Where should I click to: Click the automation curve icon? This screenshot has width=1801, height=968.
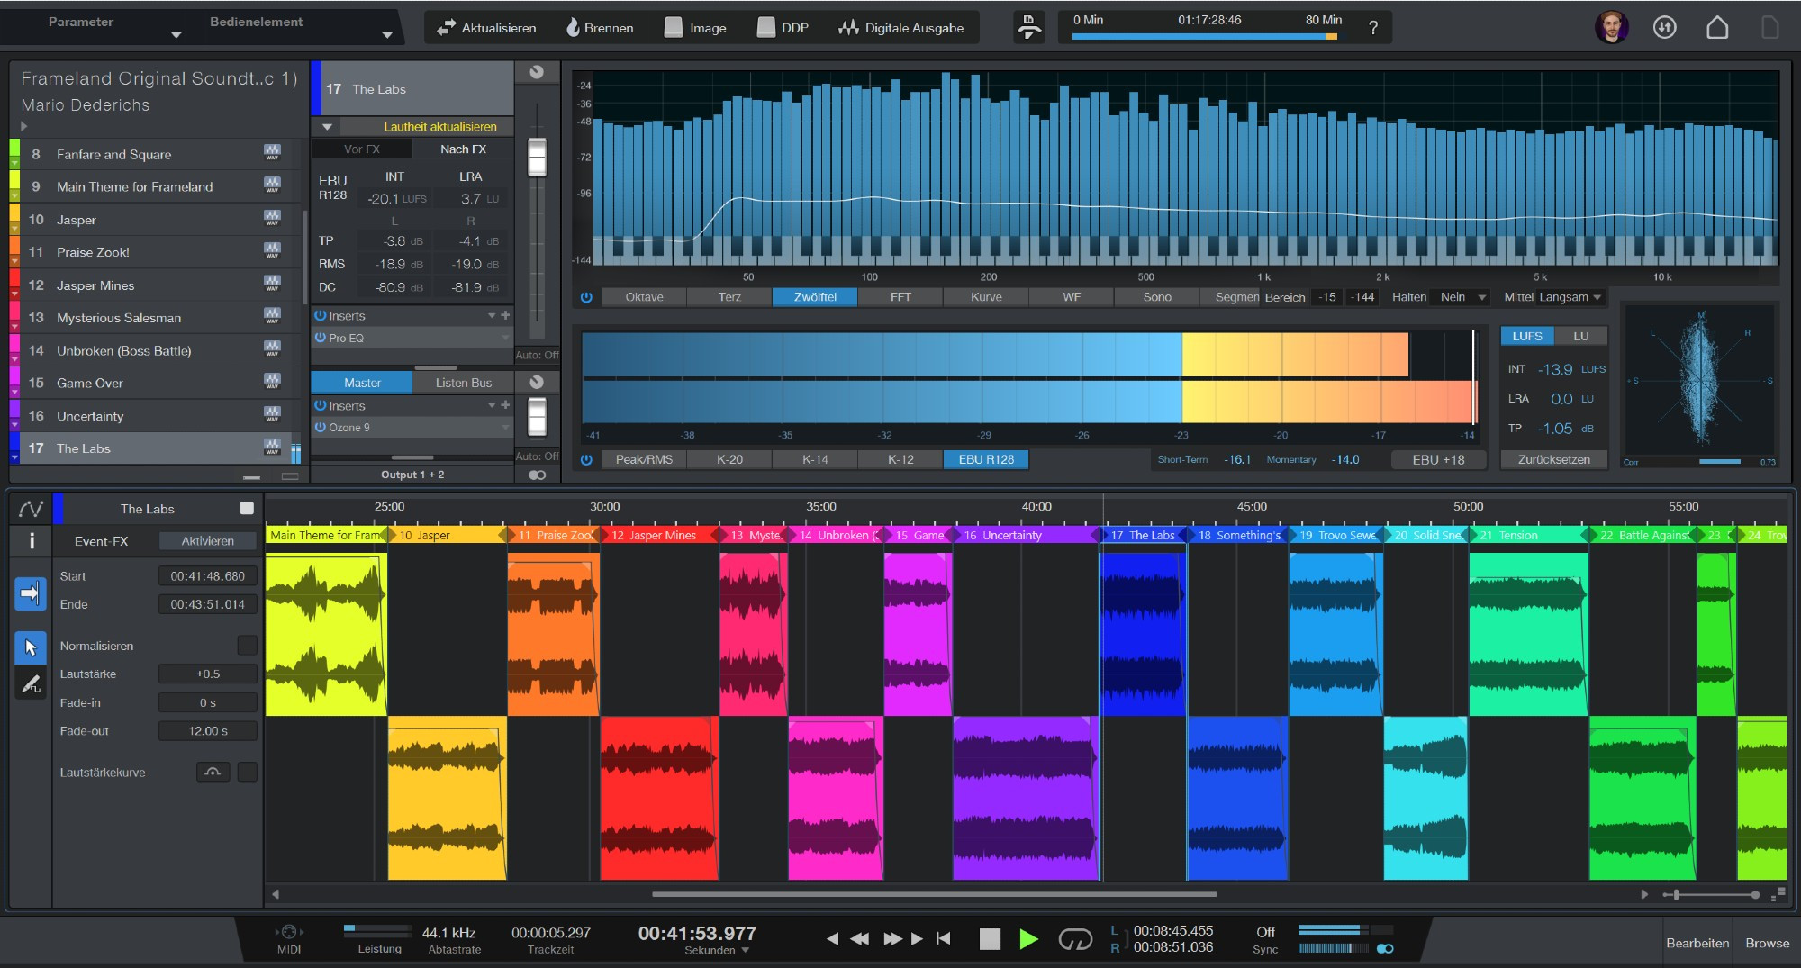click(x=31, y=509)
